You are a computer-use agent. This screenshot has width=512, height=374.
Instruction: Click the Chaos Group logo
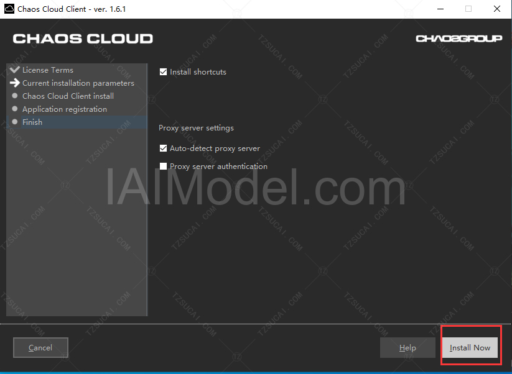click(x=458, y=39)
